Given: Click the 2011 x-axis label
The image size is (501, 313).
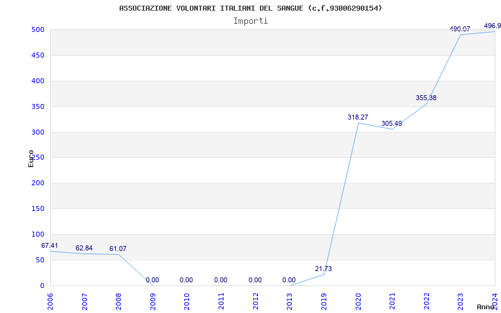Looking at the screenshot, I should coord(222,302).
